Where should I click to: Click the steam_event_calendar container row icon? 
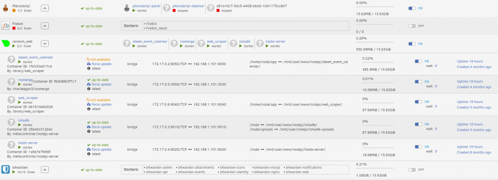pos(11,59)
